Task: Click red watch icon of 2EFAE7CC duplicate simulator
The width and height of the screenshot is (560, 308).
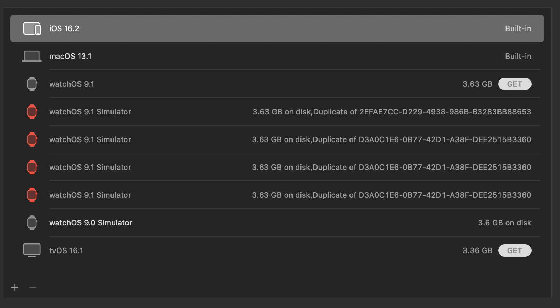Action: [x=32, y=112]
